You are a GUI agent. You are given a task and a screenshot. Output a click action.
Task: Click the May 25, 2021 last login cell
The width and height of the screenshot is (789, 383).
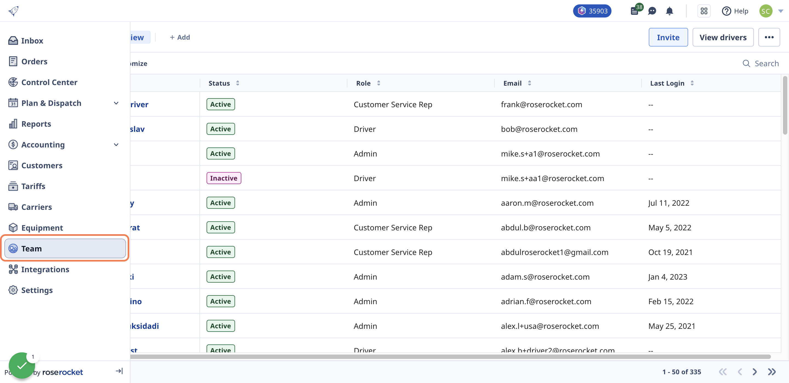click(672, 326)
